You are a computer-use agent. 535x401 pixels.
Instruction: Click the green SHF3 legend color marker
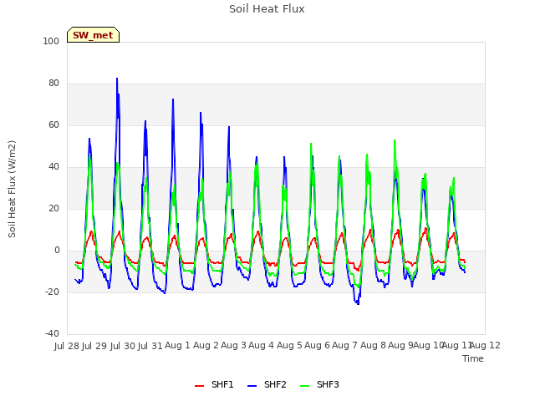pos(304,386)
